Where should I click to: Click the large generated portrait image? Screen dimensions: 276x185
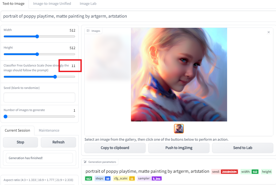coord(179,74)
